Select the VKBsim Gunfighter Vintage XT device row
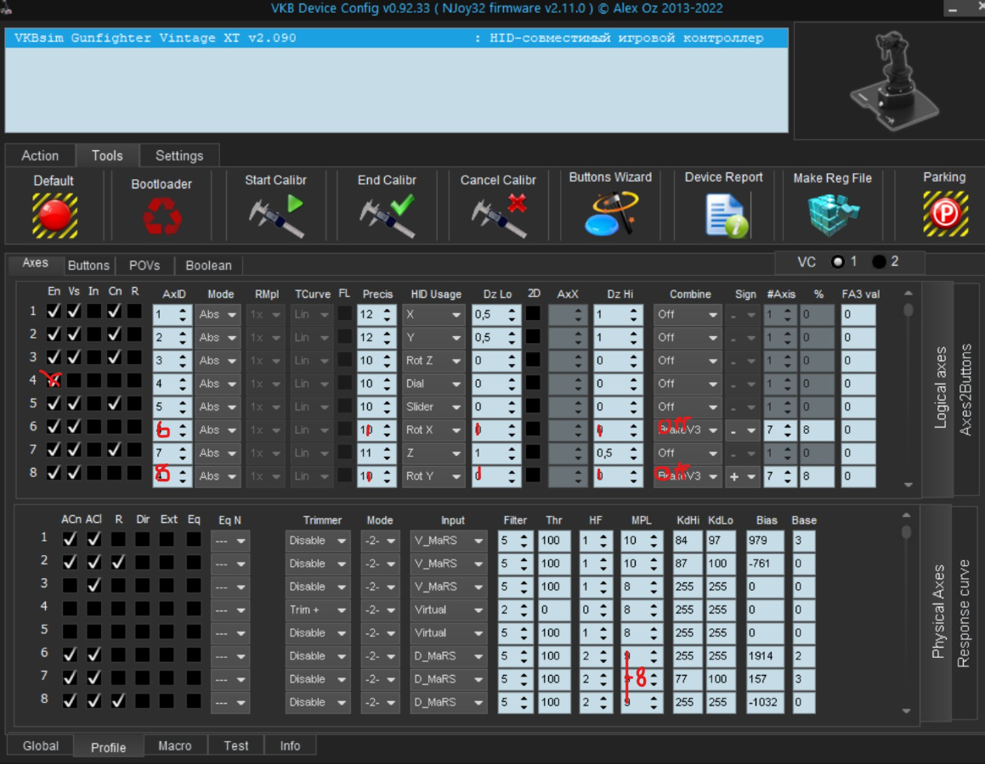 point(396,37)
